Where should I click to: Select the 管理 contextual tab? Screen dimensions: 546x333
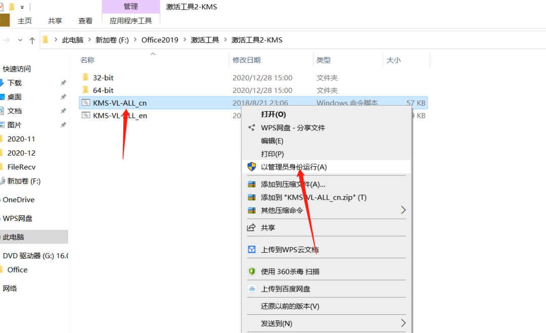[130, 6]
